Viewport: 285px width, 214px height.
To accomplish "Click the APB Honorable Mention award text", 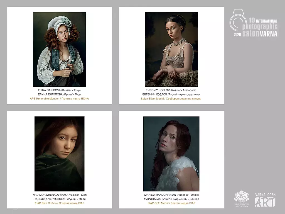I will click(59, 99).
